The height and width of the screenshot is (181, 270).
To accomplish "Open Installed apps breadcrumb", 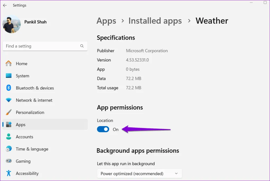I will click(155, 21).
